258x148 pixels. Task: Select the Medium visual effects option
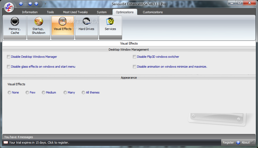(x=43, y=92)
